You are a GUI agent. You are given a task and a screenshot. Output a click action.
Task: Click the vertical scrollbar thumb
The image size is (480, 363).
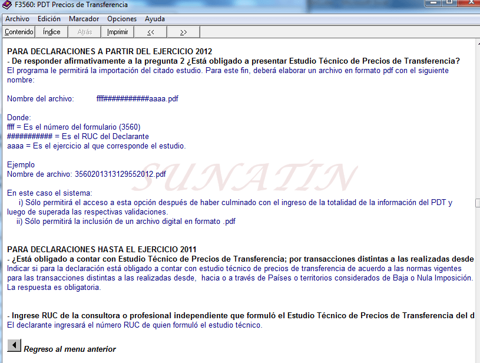tap(477, 203)
